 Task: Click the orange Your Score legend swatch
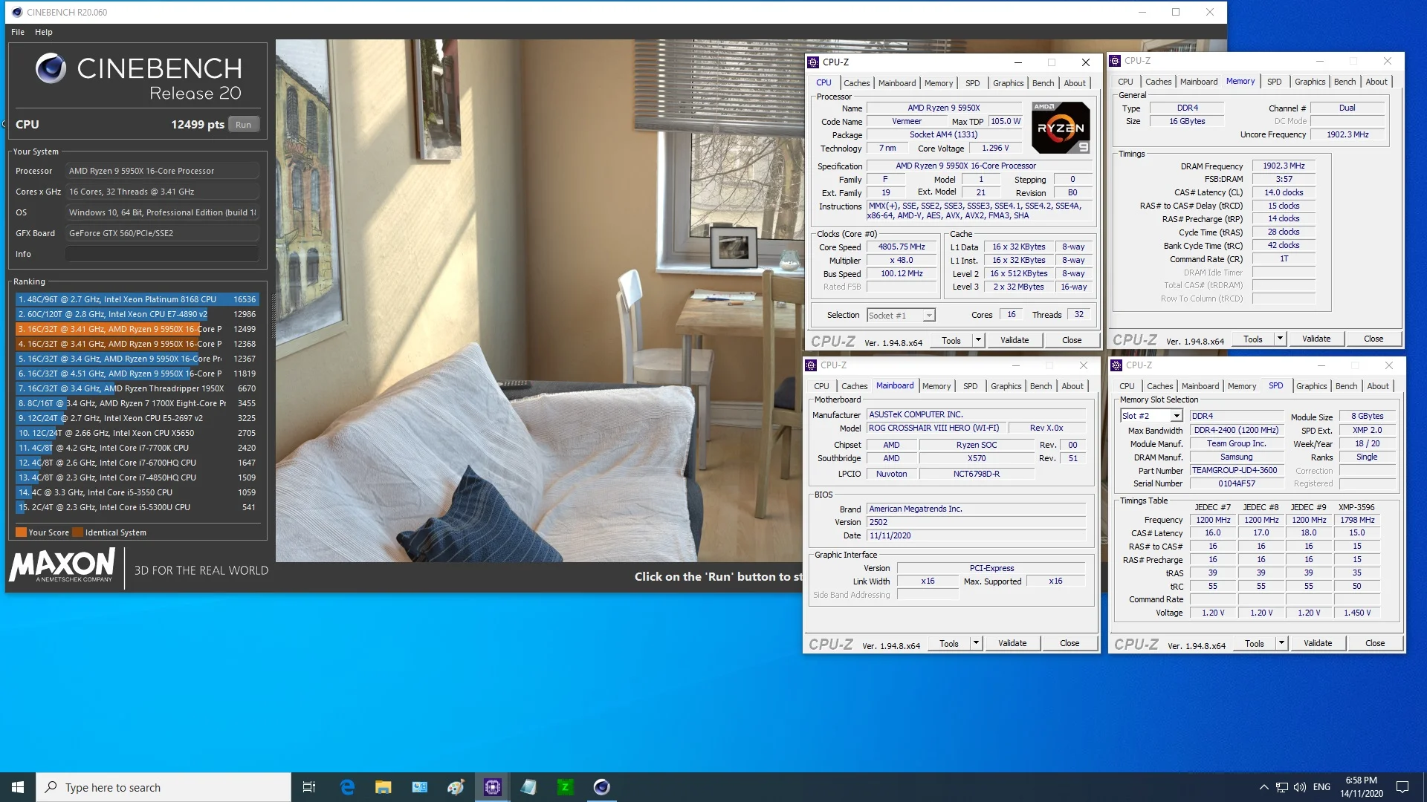coord(21,532)
